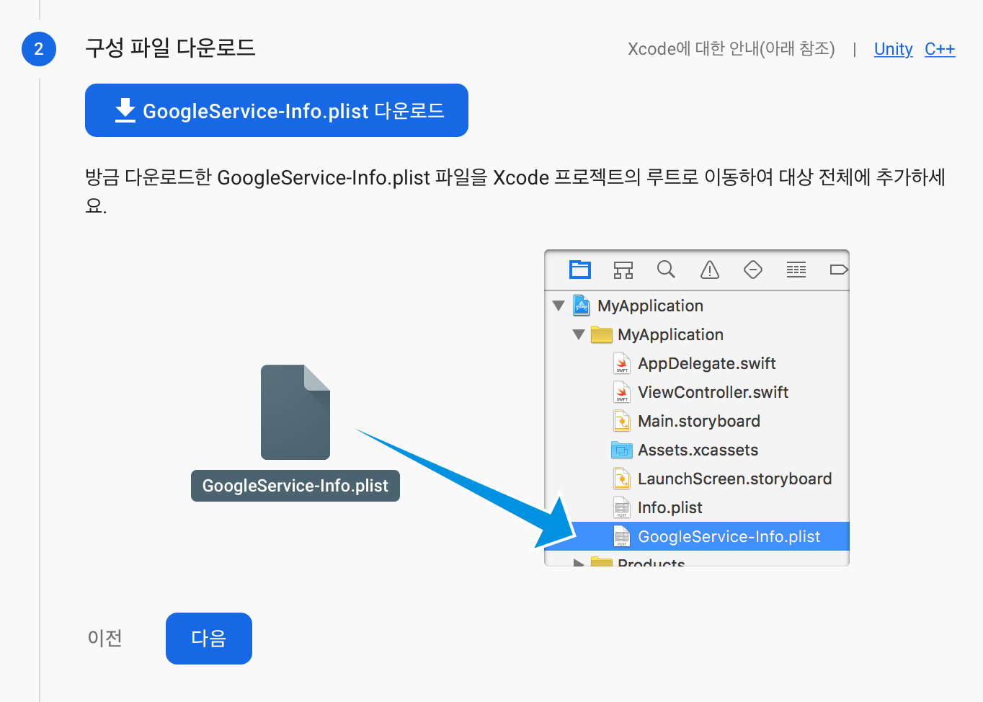Viewport: 983px width, 702px height.
Task: Open the source control hierarchy navigator icon
Action: pos(623,270)
